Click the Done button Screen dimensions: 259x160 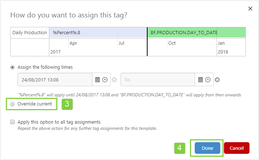click(x=207, y=148)
